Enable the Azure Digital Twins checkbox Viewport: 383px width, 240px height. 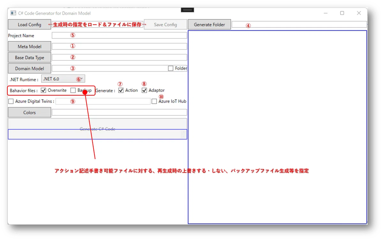pyautogui.click(x=11, y=101)
